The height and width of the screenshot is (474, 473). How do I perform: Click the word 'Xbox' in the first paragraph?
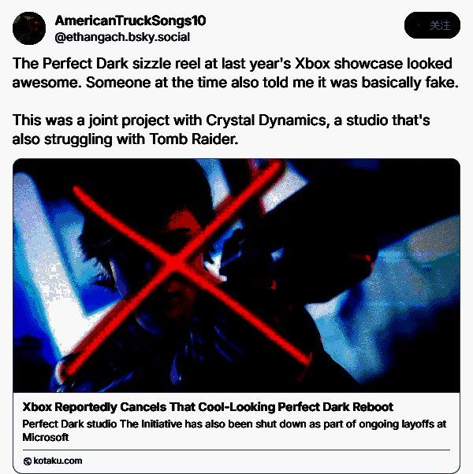(313, 64)
